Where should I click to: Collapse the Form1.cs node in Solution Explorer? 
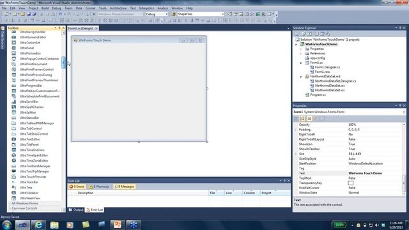(x=301, y=63)
